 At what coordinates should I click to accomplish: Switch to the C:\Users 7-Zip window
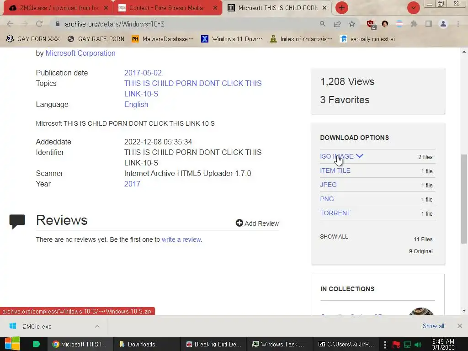click(346, 344)
